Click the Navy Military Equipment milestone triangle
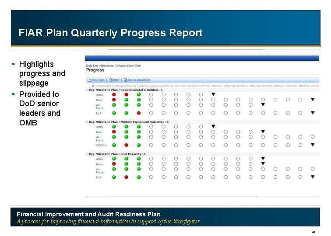The image size is (331, 236). point(263,131)
